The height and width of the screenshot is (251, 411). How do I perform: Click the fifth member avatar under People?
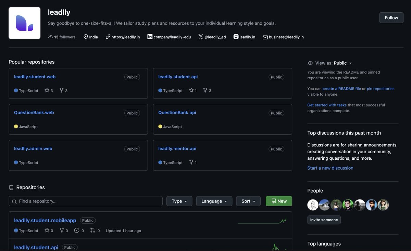pos(360,205)
